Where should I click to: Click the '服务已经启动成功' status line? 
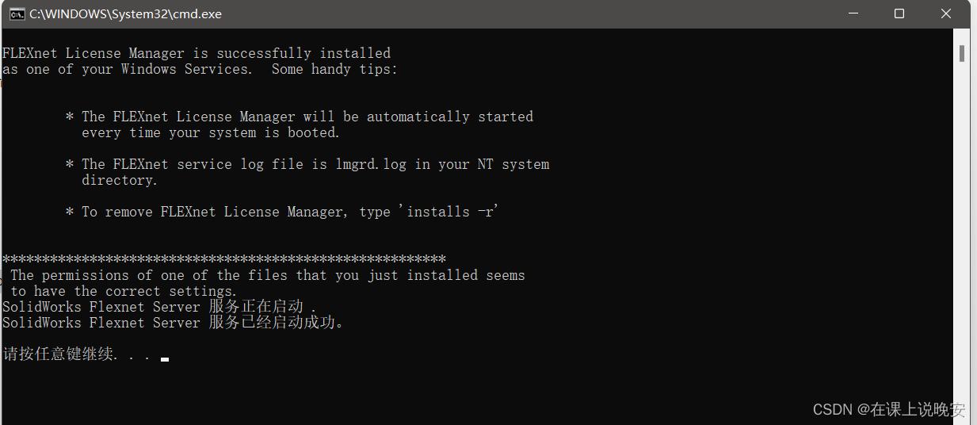click(173, 323)
